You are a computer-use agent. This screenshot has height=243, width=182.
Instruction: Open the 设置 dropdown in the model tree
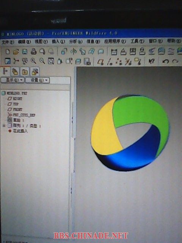[38, 80]
